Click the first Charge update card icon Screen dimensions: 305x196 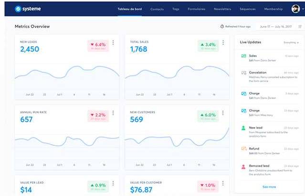pos(244,94)
